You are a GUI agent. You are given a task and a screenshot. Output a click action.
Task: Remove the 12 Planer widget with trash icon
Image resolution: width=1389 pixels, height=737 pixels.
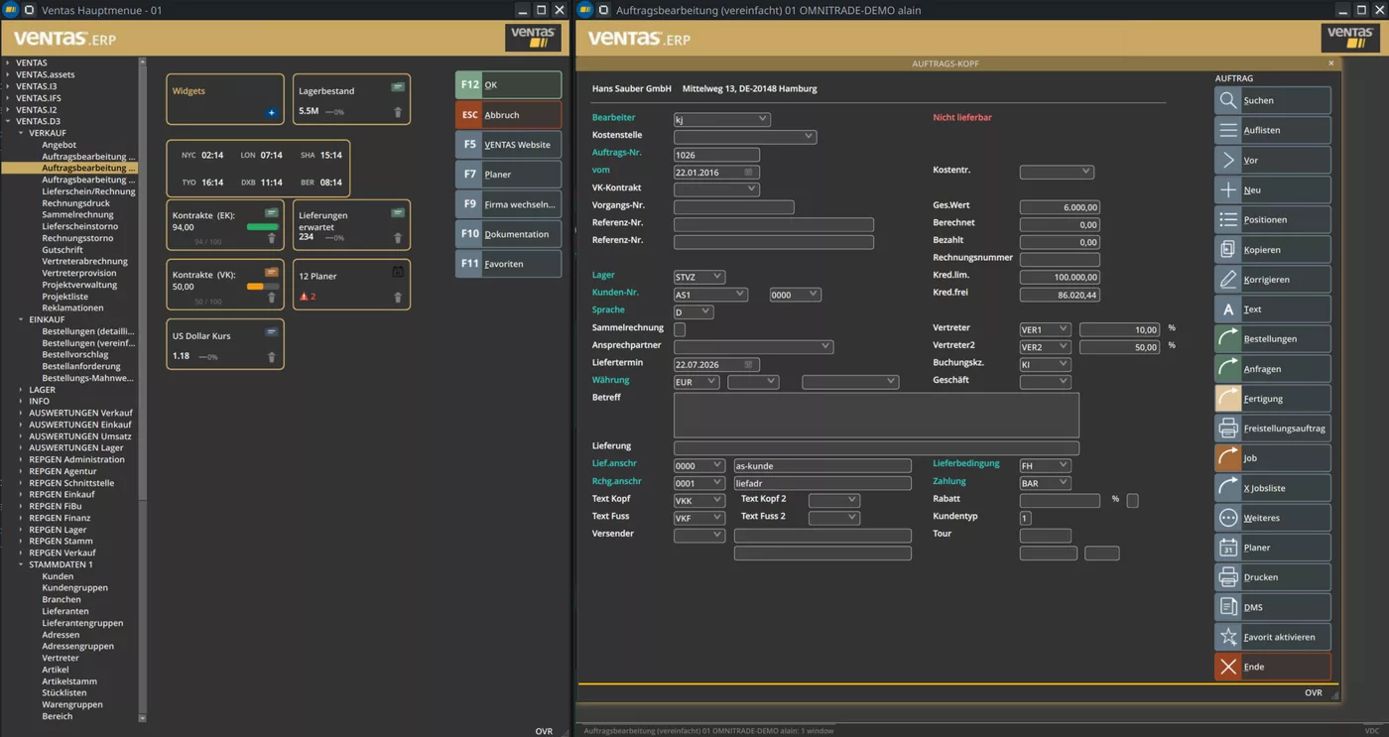point(398,297)
